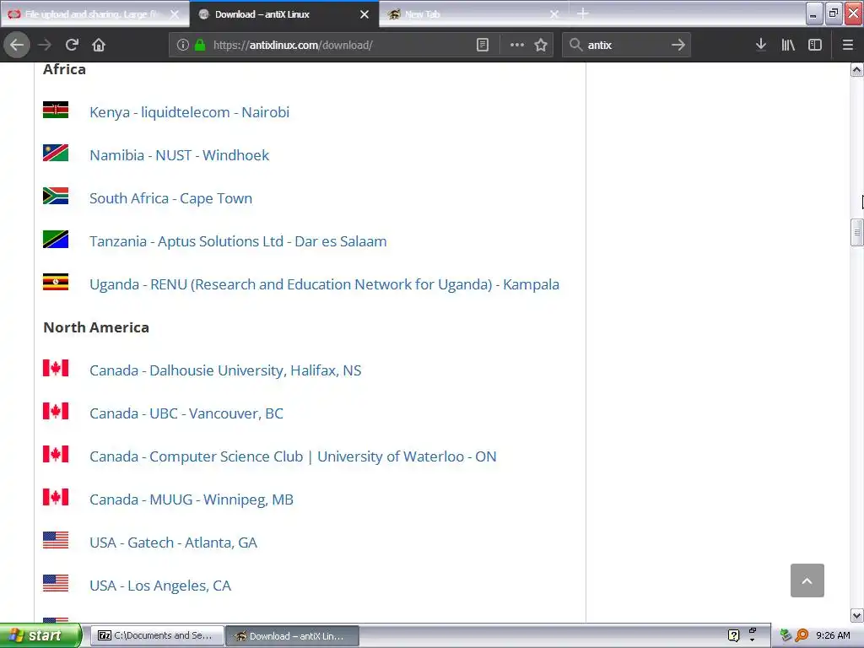
Task: Click the back-to-top arrow button
Action: point(807,580)
